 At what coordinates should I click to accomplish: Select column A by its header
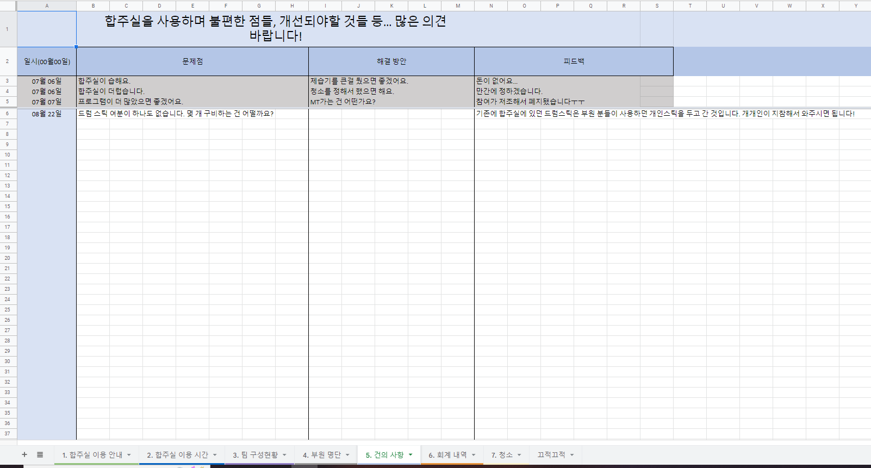pyautogui.click(x=47, y=5)
